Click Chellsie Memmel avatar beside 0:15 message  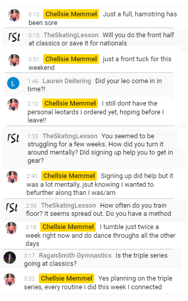pyautogui.click(x=14, y=15)
